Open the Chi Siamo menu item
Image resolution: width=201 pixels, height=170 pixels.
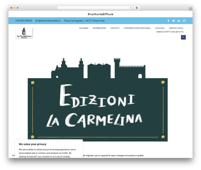(84, 28)
